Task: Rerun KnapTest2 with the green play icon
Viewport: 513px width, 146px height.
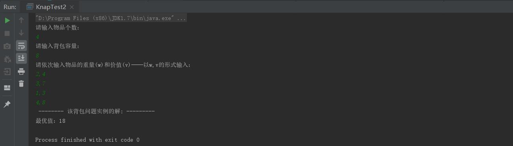Action: pos(7,20)
